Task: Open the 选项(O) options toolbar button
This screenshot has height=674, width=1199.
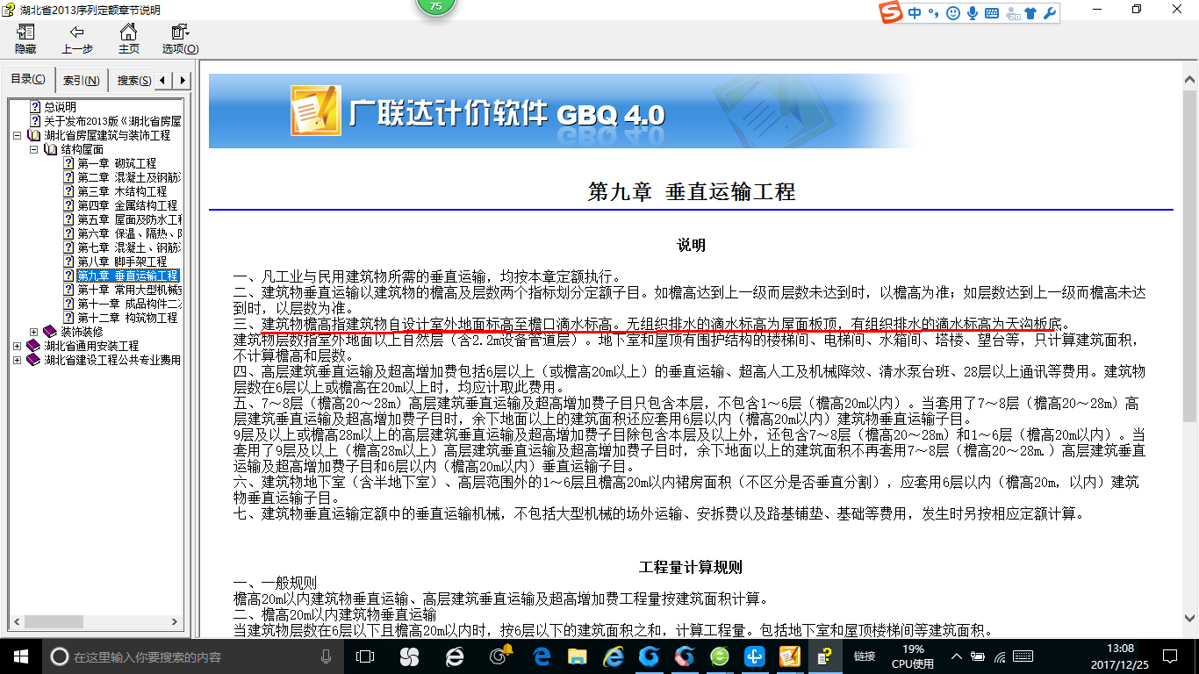Action: [180, 39]
